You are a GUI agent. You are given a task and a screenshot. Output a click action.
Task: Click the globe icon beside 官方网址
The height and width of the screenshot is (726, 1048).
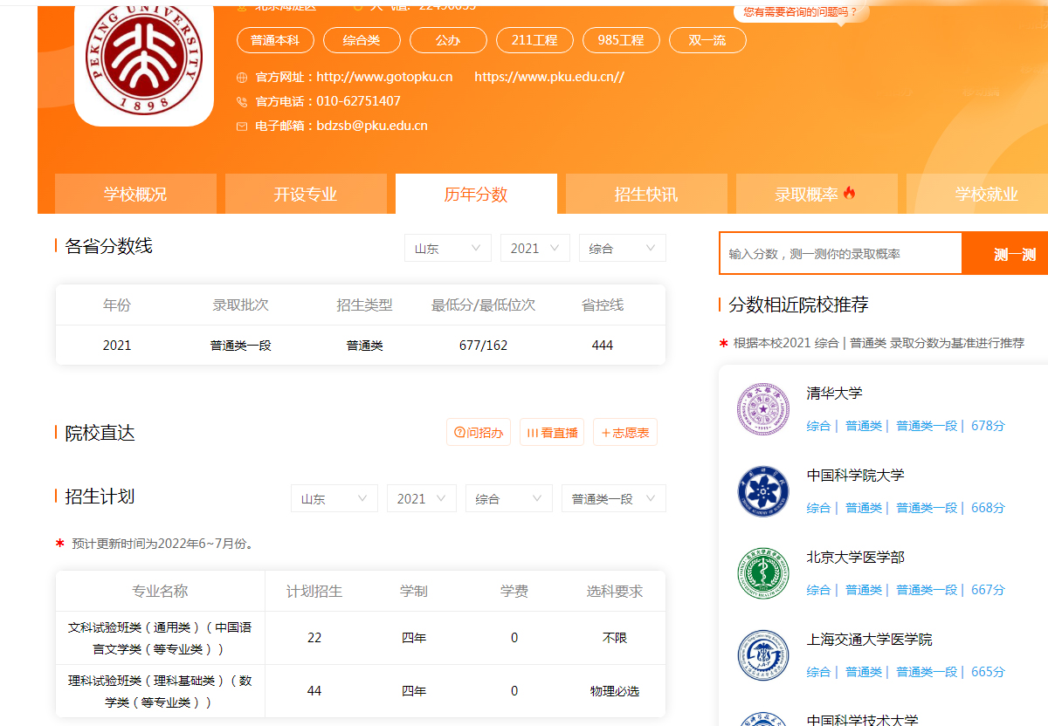242,77
